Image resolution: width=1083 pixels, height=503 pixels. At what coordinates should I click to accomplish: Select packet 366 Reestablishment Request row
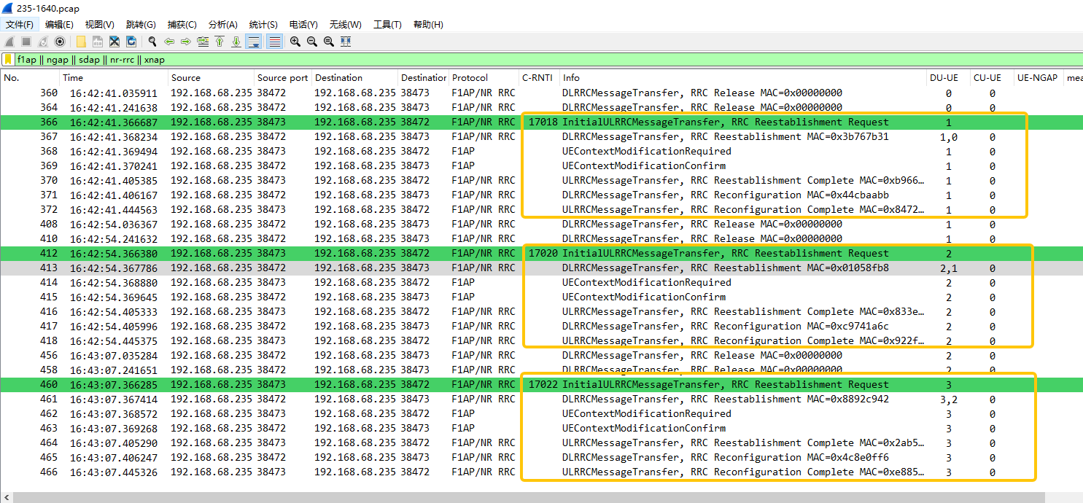point(541,122)
